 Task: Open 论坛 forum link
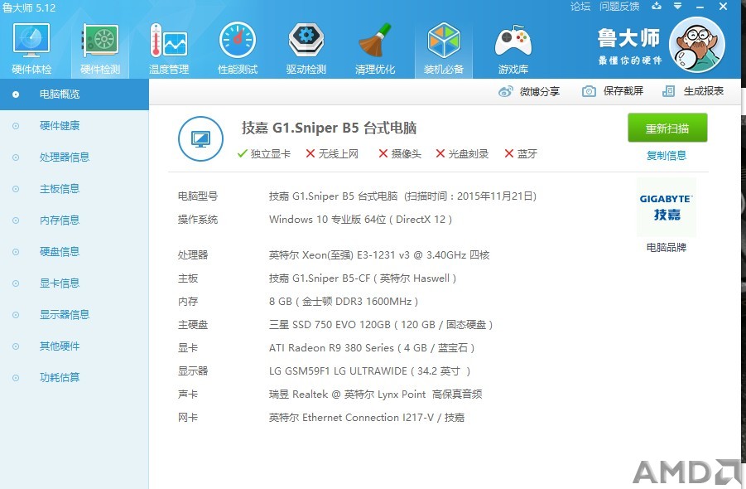[580, 6]
